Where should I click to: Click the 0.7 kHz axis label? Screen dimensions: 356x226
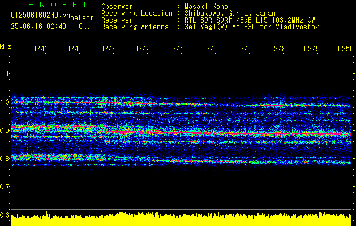point(5,187)
